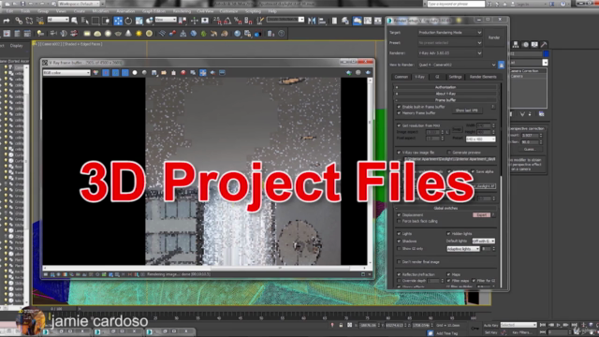This screenshot has width=599, height=337.
Task: Click the Swap button next to the Width field
Action: point(457,129)
